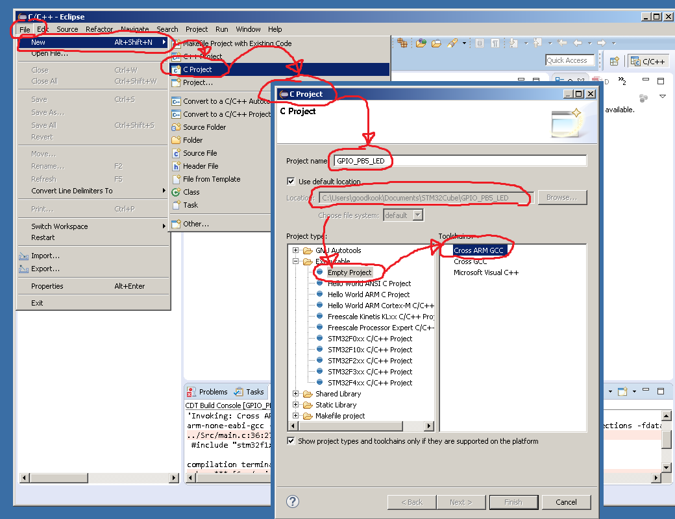Select Microsoft Visual C++ toolchain
675x519 pixels.
486,272
